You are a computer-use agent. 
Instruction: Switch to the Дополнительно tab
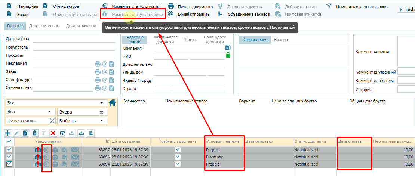point(44,26)
